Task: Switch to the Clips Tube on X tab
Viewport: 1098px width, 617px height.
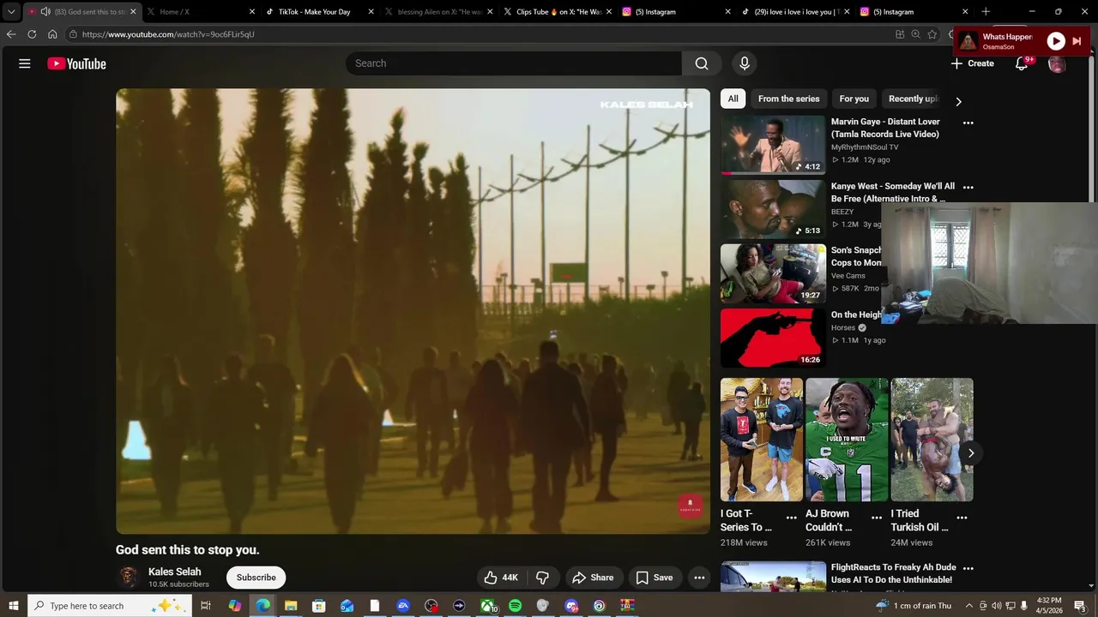Action: point(558,12)
